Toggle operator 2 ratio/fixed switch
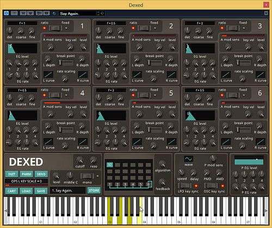Viewport: 272px width, 228px height. coord(144,28)
